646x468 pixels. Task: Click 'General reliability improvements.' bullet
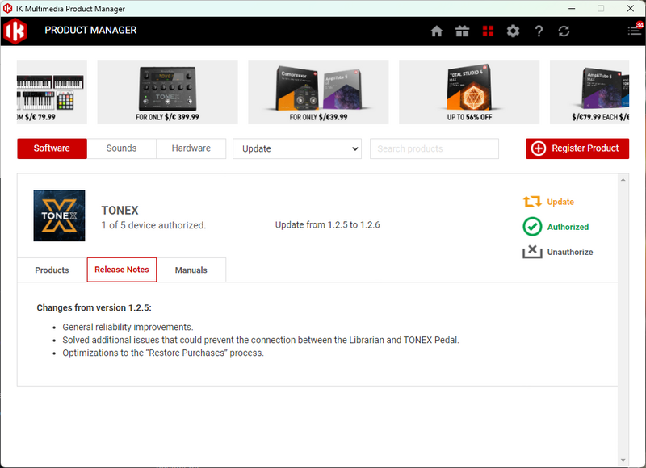128,327
